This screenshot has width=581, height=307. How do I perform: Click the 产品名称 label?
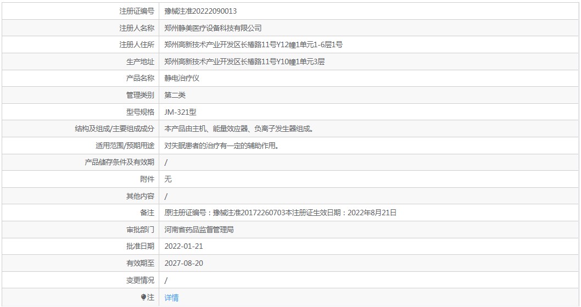140,78
